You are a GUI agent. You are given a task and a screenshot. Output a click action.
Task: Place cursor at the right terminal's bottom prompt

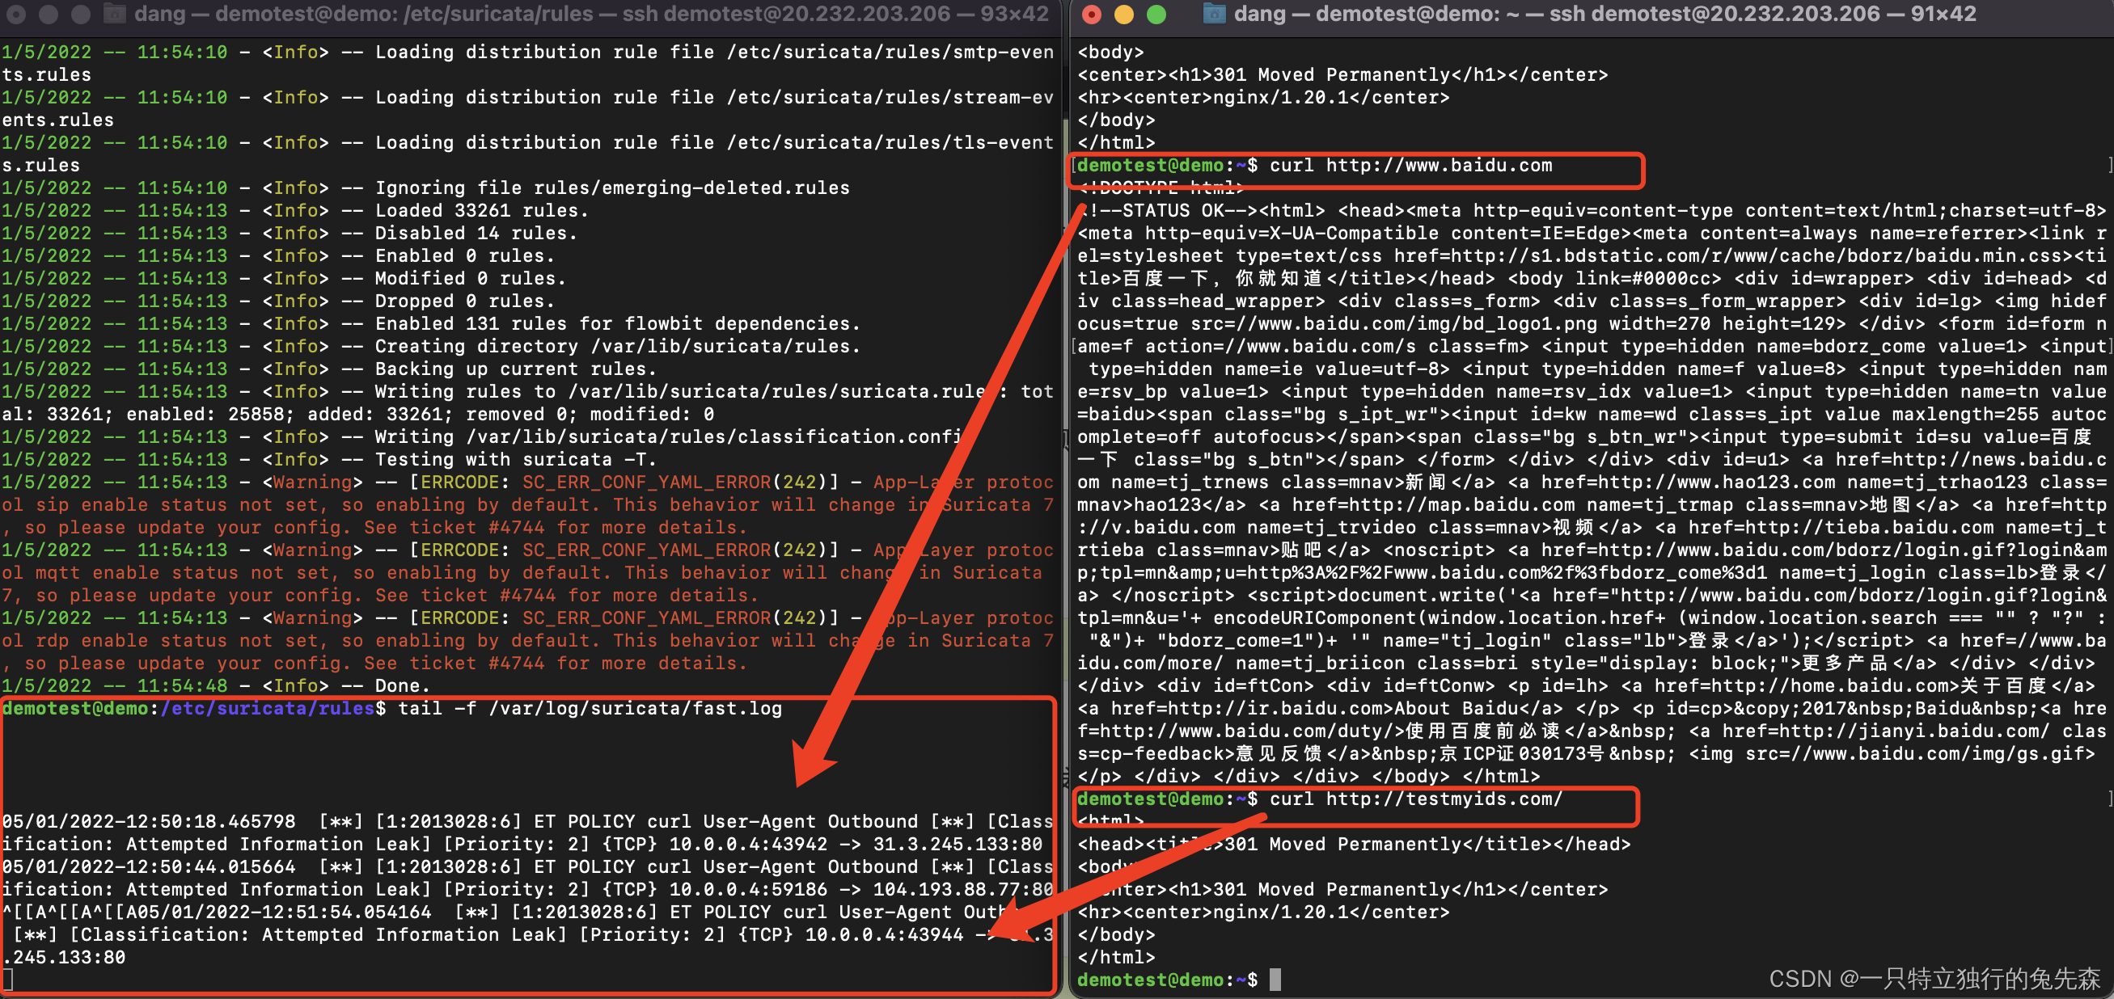coord(1275,980)
